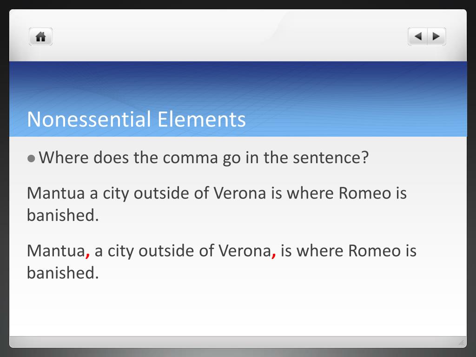Click 'Mantua' in the corrected sentence
Image resolution: width=476 pixels, height=357 pixels.
[x=56, y=251]
